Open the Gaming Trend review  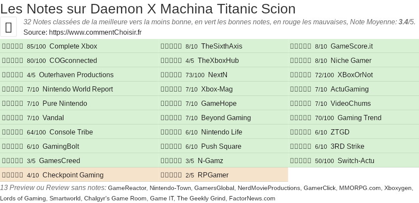(x=359, y=118)
